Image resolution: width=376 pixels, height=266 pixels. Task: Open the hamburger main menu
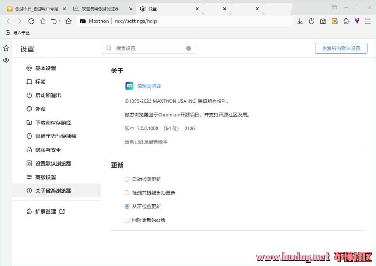pyautogui.click(x=368, y=21)
